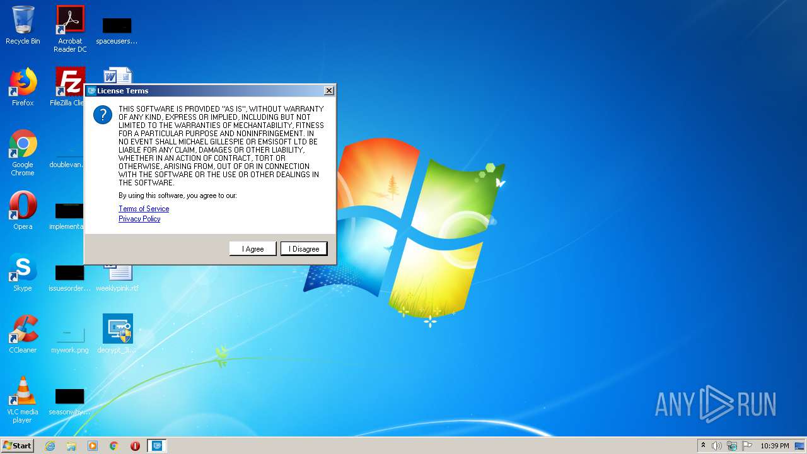Screen dimensions: 807x454
Task: Open the Terms of Service link
Action: 144,209
